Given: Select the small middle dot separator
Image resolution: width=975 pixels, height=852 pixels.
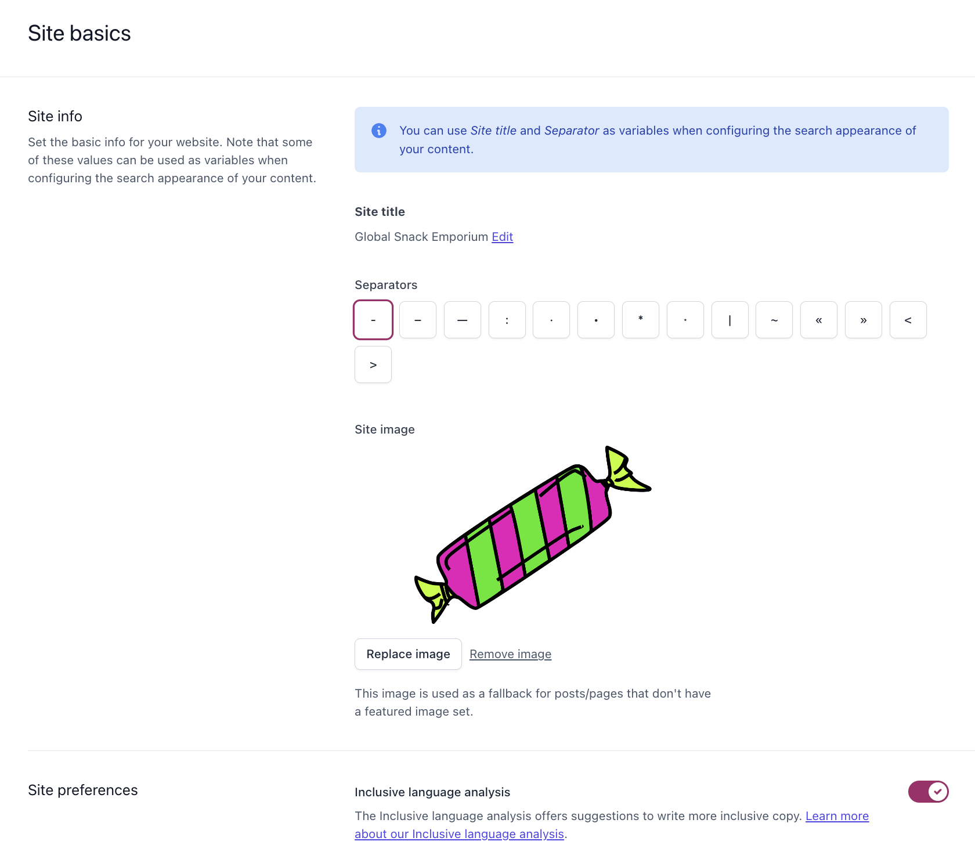Looking at the screenshot, I should point(551,320).
